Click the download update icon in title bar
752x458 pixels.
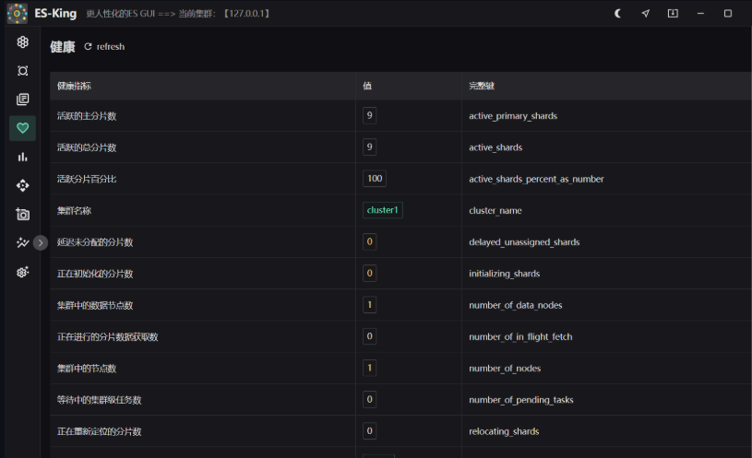tap(673, 14)
